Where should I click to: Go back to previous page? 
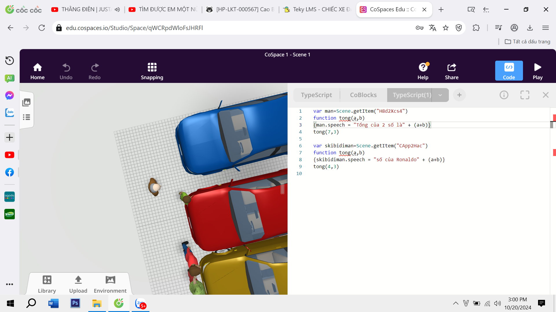pyautogui.click(x=10, y=28)
